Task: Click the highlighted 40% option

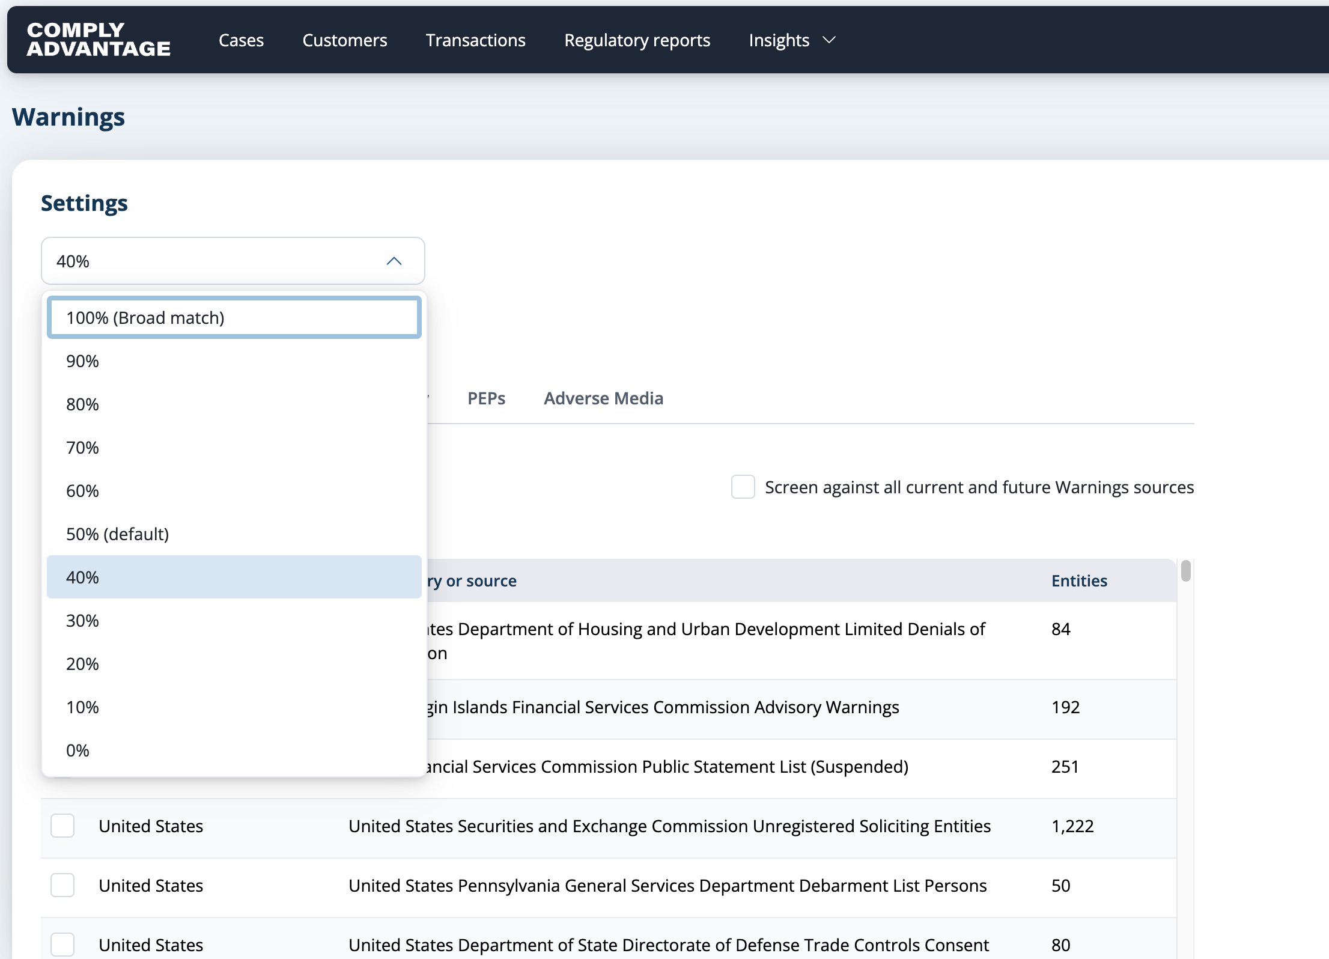Action: 234,577
